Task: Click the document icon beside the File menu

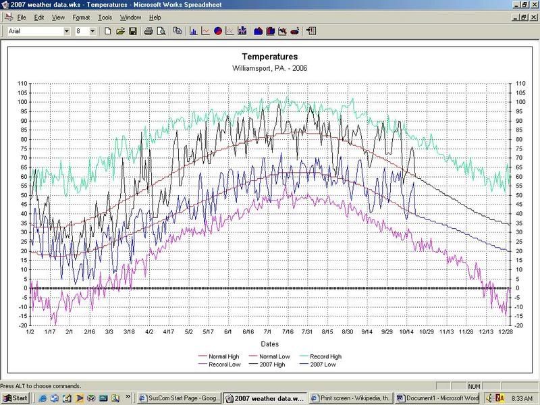Action: pyautogui.click(x=9, y=17)
